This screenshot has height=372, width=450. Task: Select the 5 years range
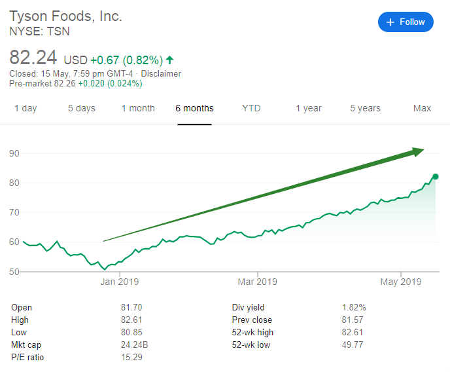point(365,108)
